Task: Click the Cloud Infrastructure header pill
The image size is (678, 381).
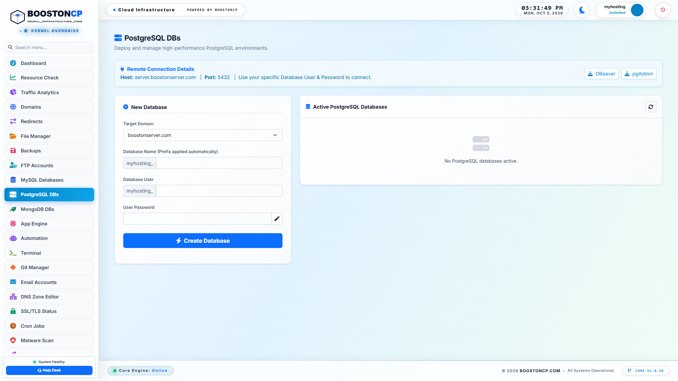Action: pyautogui.click(x=176, y=10)
